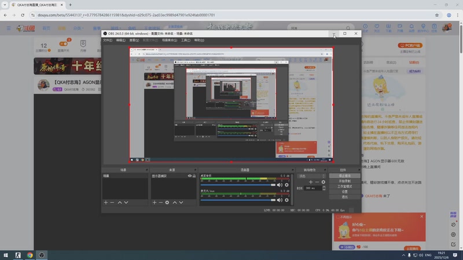Reload the page in Chrome

pos(23,15)
